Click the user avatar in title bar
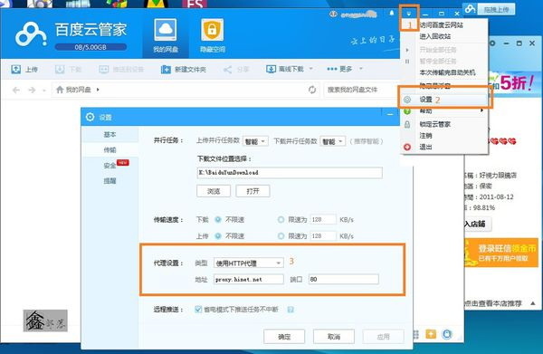This screenshot has width=543, height=354. click(333, 14)
